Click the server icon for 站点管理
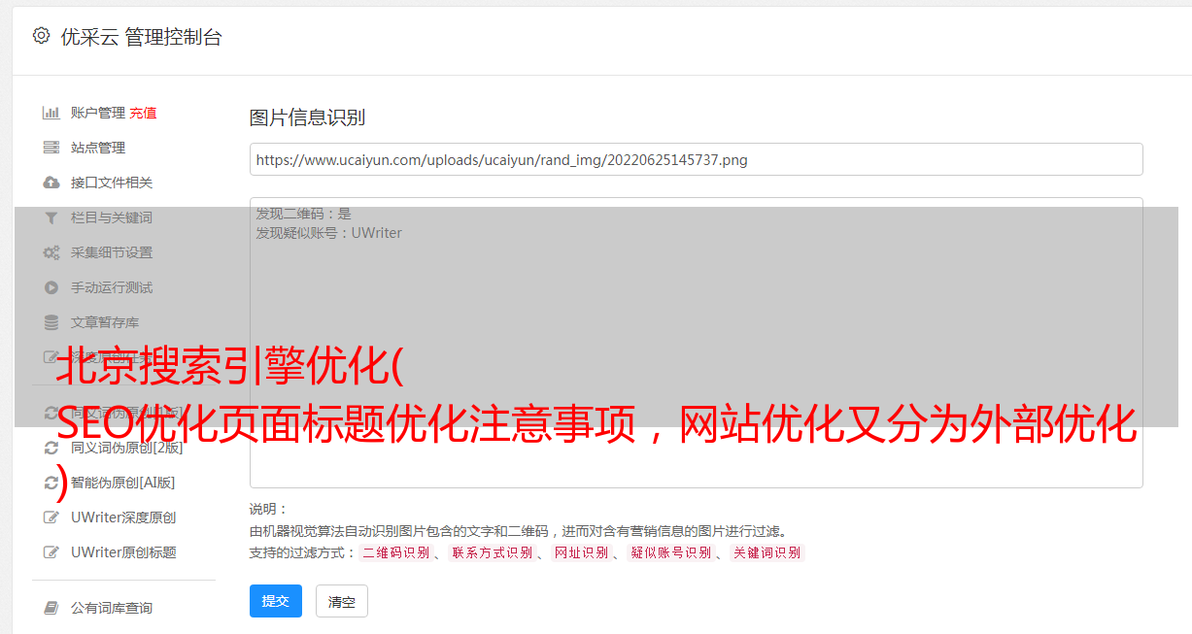This screenshot has width=1192, height=634. click(x=51, y=148)
